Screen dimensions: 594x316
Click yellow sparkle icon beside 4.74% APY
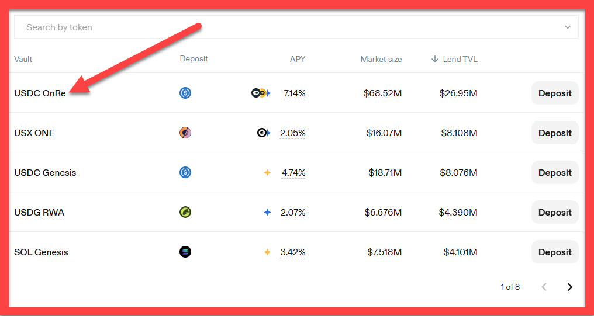click(267, 172)
